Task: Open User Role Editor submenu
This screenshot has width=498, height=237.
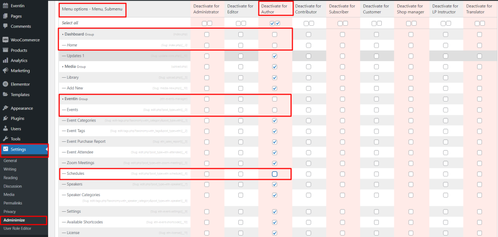Action: coord(18,228)
